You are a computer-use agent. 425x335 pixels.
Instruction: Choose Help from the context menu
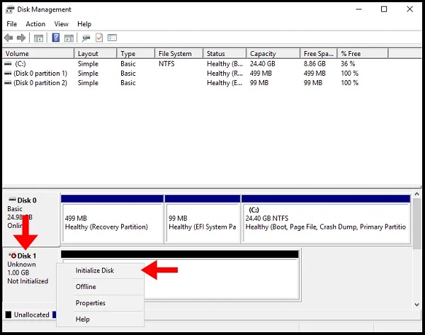click(101, 319)
